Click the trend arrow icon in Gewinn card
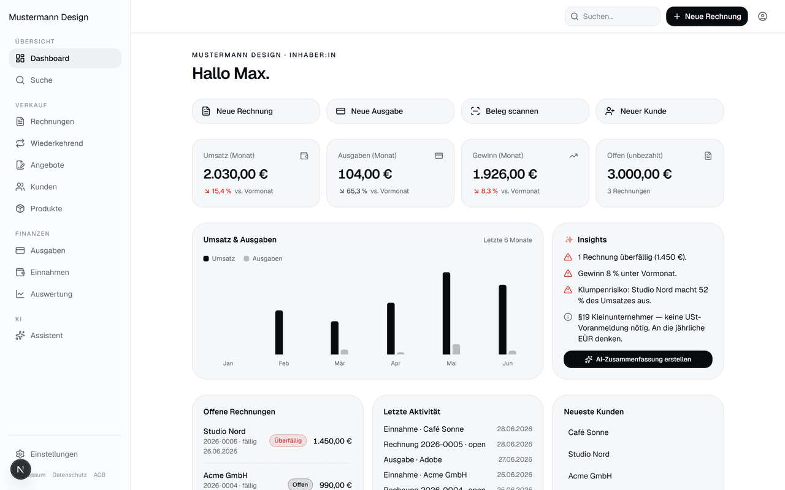Viewport: 785px width, 490px height. pyautogui.click(x=573, y=156)
